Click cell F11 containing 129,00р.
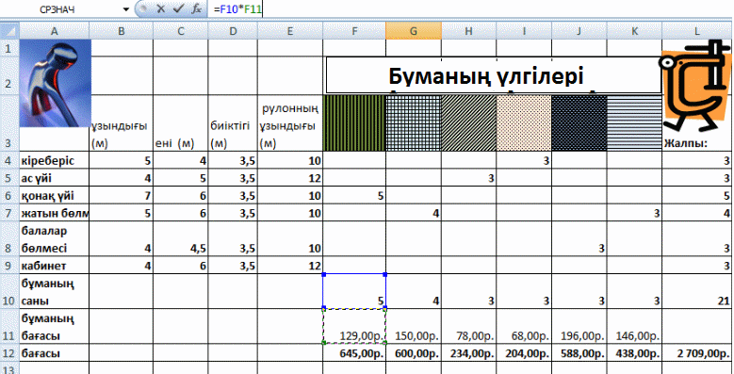734x374 pixels. coord(354,326)
